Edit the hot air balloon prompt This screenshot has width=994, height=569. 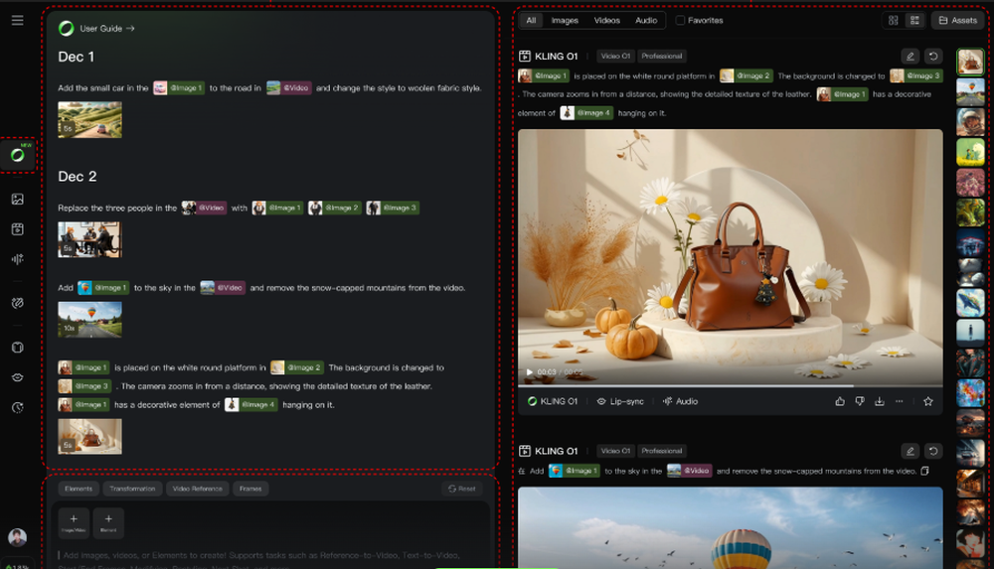pyautogui.click(x=911, y=451)
